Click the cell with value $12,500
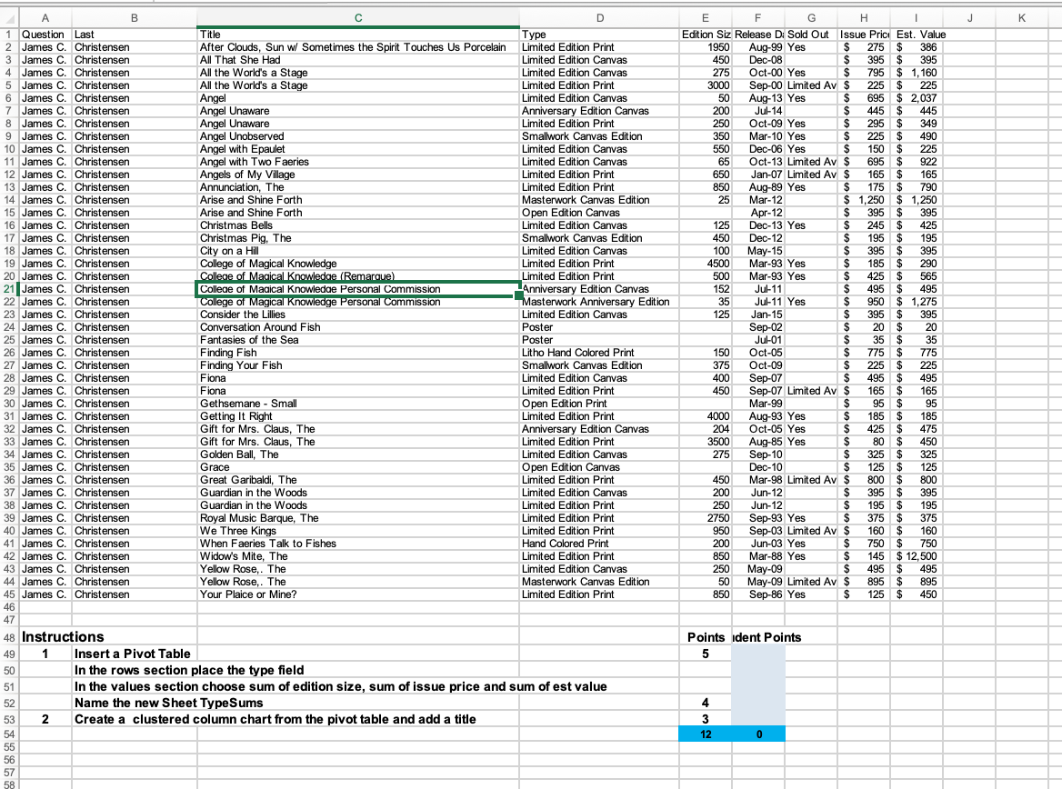The height and width of the screenshot is (789, 1062). [917, 556]
